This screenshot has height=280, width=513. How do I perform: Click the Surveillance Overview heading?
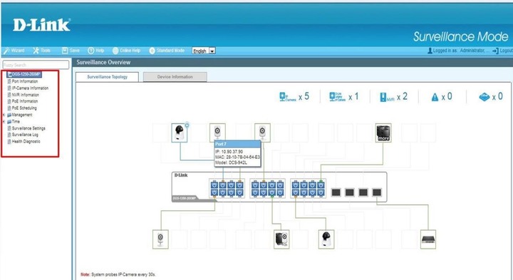pyautogui.click(x=103, y=62)
